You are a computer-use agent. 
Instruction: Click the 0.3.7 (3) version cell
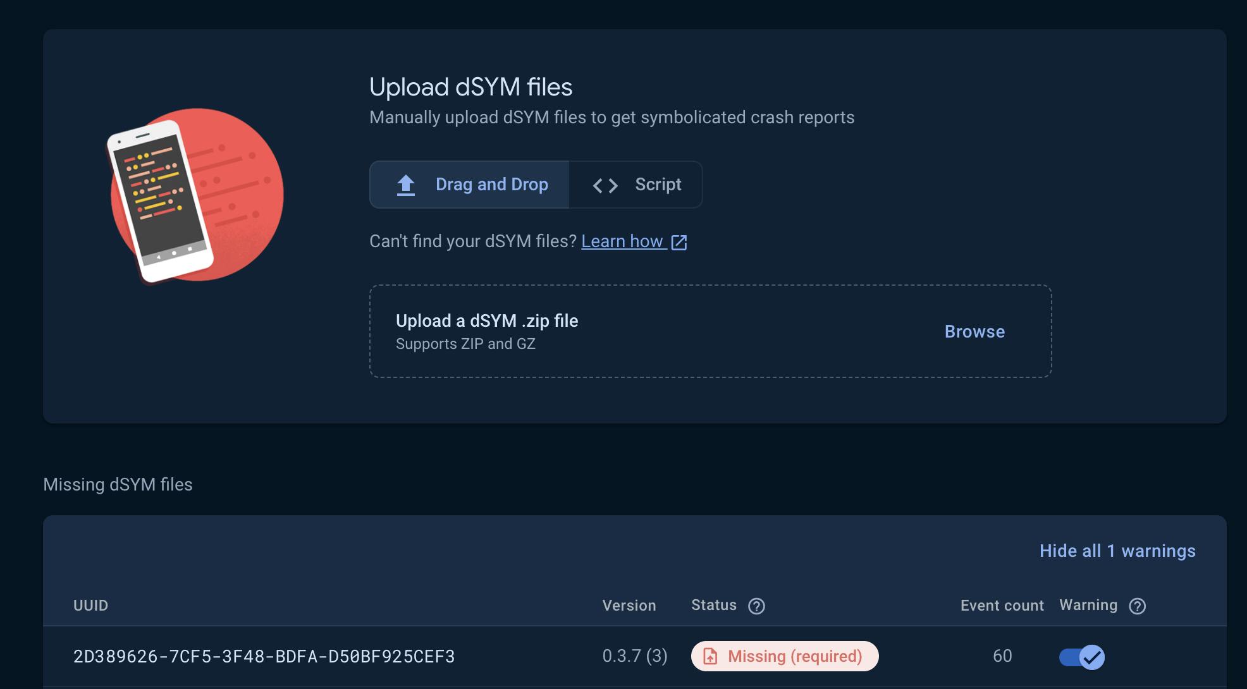click(x=634, y=656)
